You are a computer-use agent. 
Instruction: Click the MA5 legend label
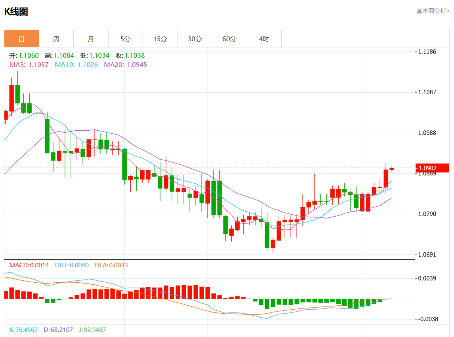pos(29,65)
